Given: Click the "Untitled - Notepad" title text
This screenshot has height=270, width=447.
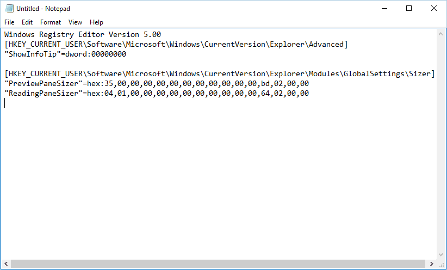Looking at the screenshot, I should 43,9.
